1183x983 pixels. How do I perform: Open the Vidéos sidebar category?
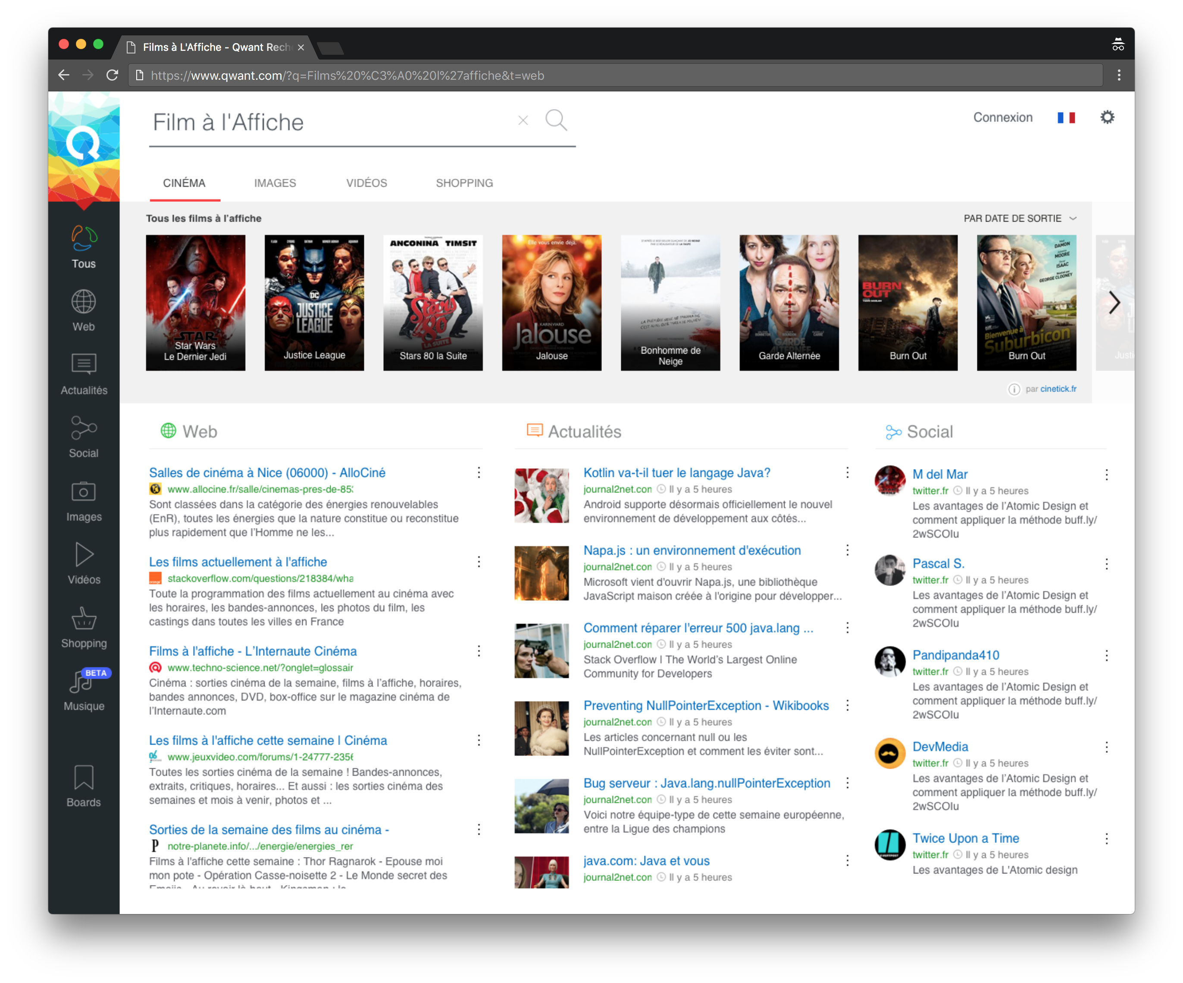click(83, 564)
